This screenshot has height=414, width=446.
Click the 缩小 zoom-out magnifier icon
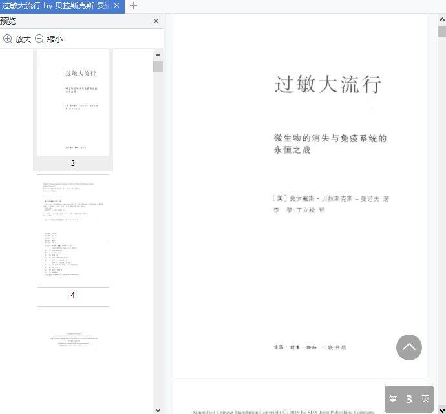[x=39, y=39]
